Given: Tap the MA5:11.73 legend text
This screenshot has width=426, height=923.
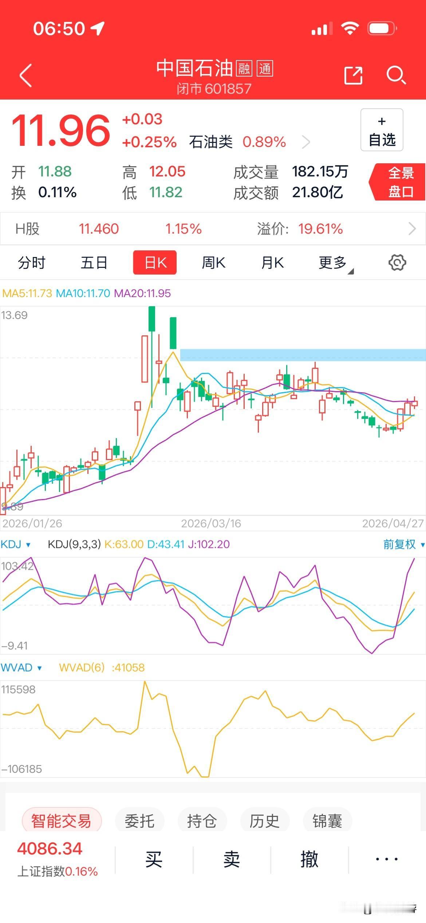Looking at the screenshot, I should [x=27, y=293].
